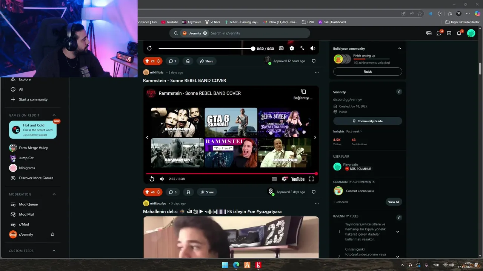The image size is (483, 271).
Task: Change the Insights Past week range
Action: click(354, 131)
